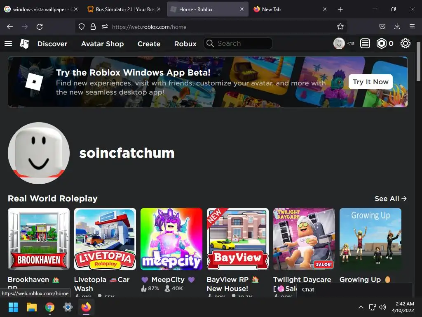Reload the page with refresh icon

[x=40, y=27]
